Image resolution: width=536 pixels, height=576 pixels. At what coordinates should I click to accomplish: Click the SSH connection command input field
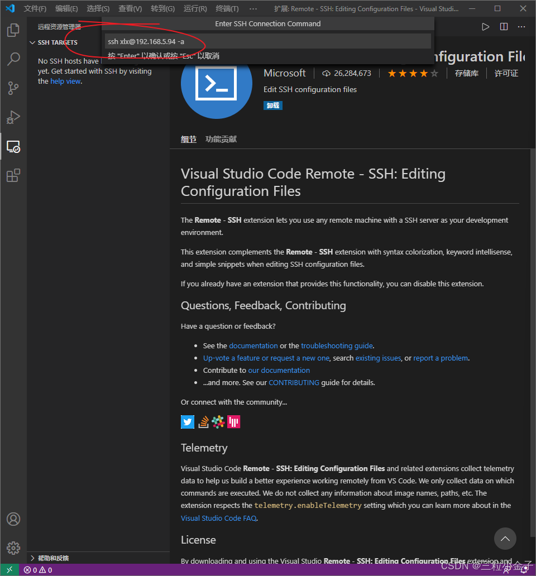click(x=268, y=41)
